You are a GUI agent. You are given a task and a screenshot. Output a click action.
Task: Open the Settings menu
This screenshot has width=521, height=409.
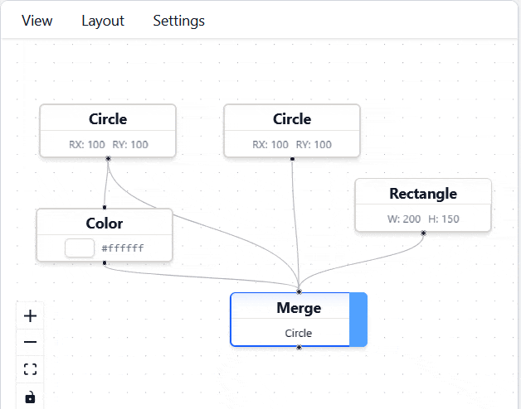pos(178,21)
